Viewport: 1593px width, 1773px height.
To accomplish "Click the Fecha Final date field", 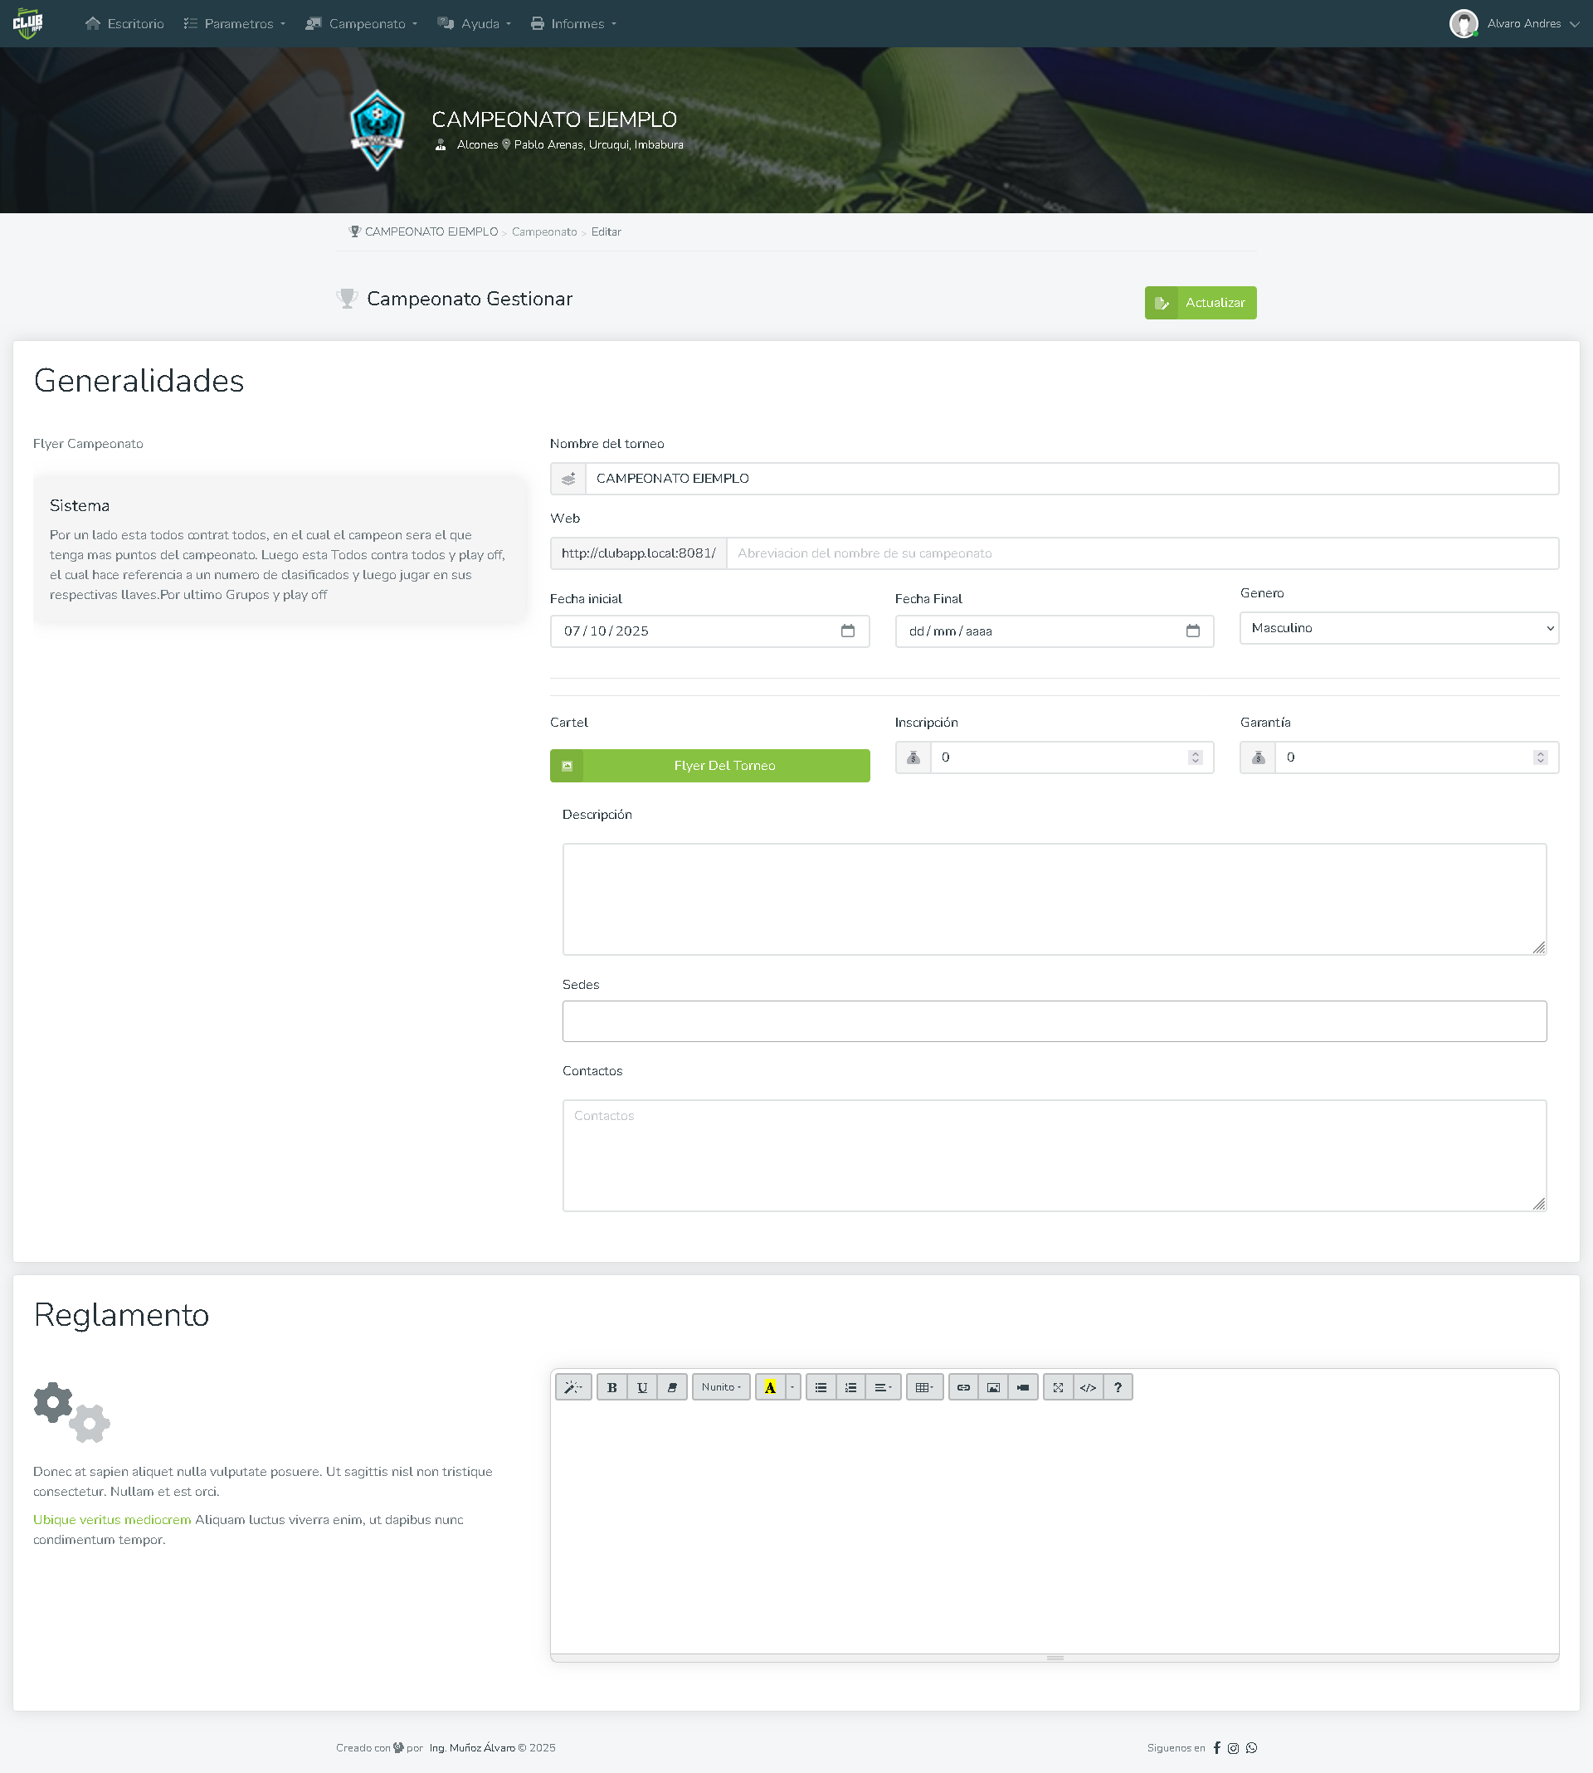I will click(x=1054, y=631).
